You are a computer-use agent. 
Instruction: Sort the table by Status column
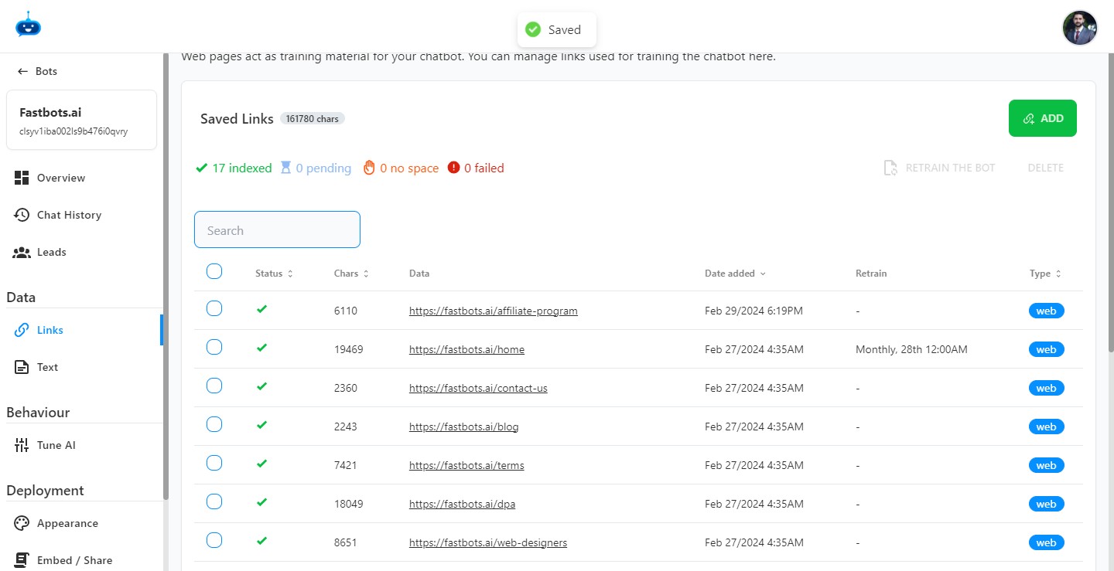tap(274, 274)
